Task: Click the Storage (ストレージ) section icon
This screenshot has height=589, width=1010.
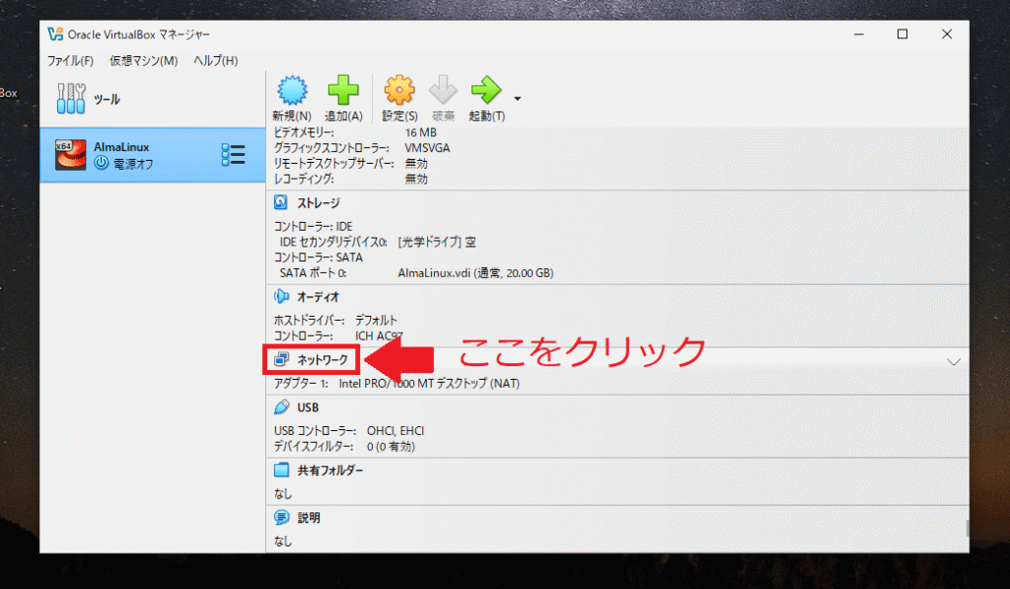Action: 281,202
